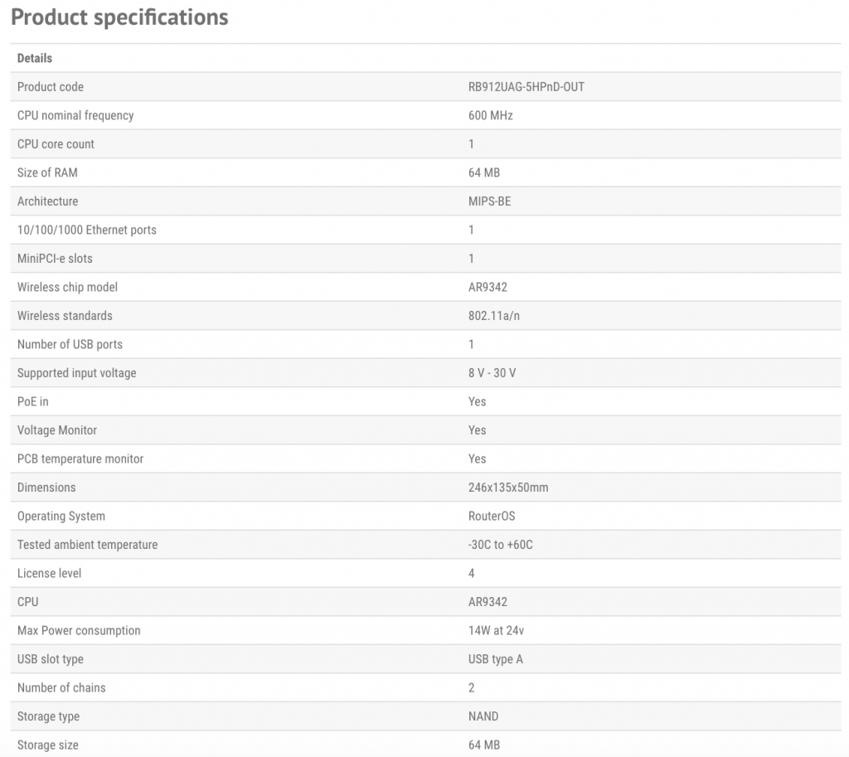Screen dimensions: 849x757
Task: Select the USB type A value
Action: coord(496,659)
